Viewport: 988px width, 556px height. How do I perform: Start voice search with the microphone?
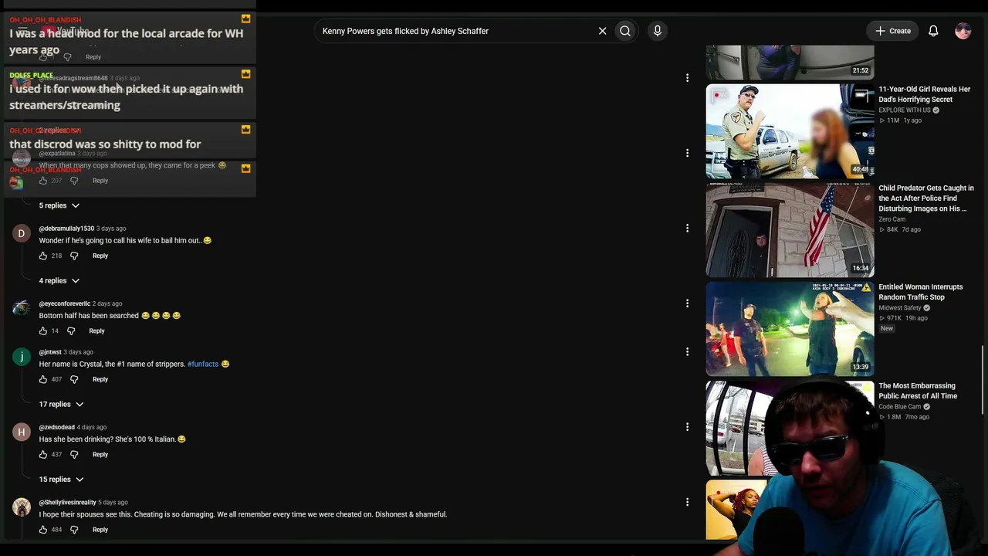[x=658, y=31]
